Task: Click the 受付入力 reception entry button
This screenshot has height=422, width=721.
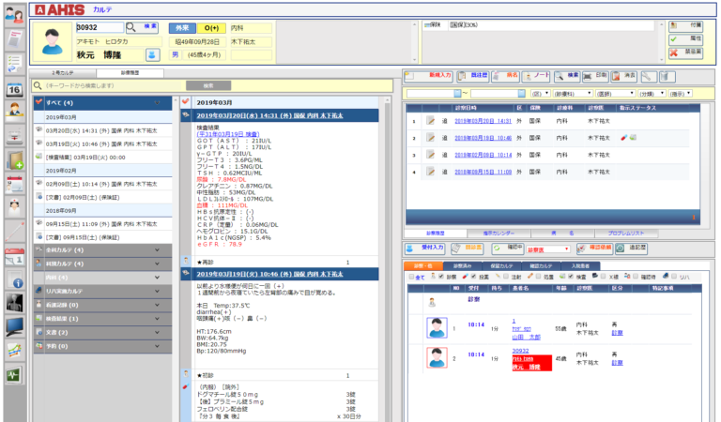Action: click(x=426, y=249)
